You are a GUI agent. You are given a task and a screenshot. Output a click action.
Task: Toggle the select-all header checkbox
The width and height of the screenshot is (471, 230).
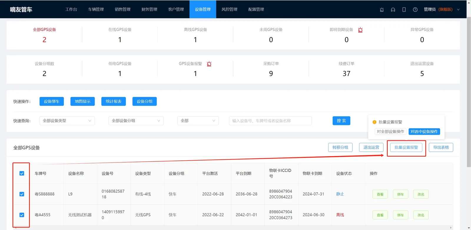coord(22,173)
